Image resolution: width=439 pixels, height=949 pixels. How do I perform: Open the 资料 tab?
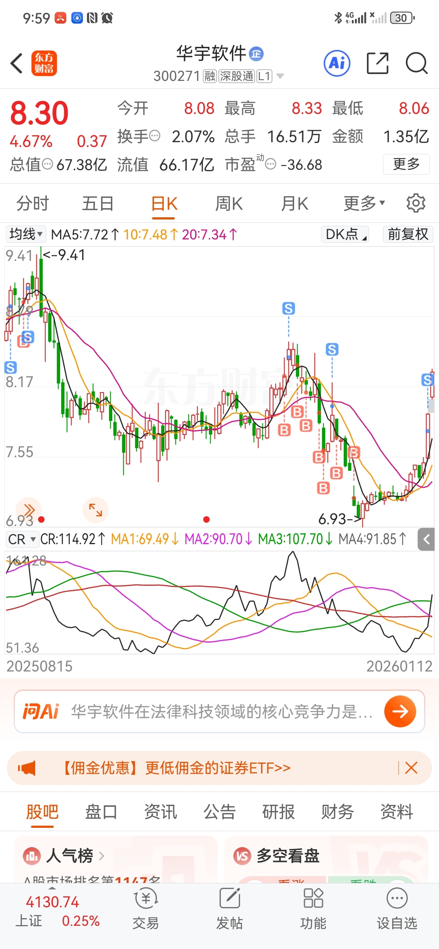(x=397, y=812)
